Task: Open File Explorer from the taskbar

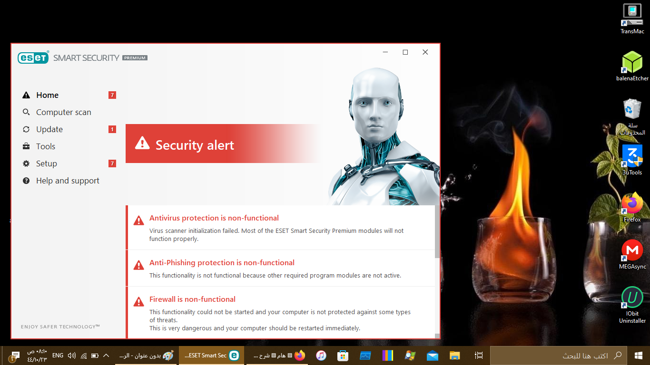Action: coord(455,355)
